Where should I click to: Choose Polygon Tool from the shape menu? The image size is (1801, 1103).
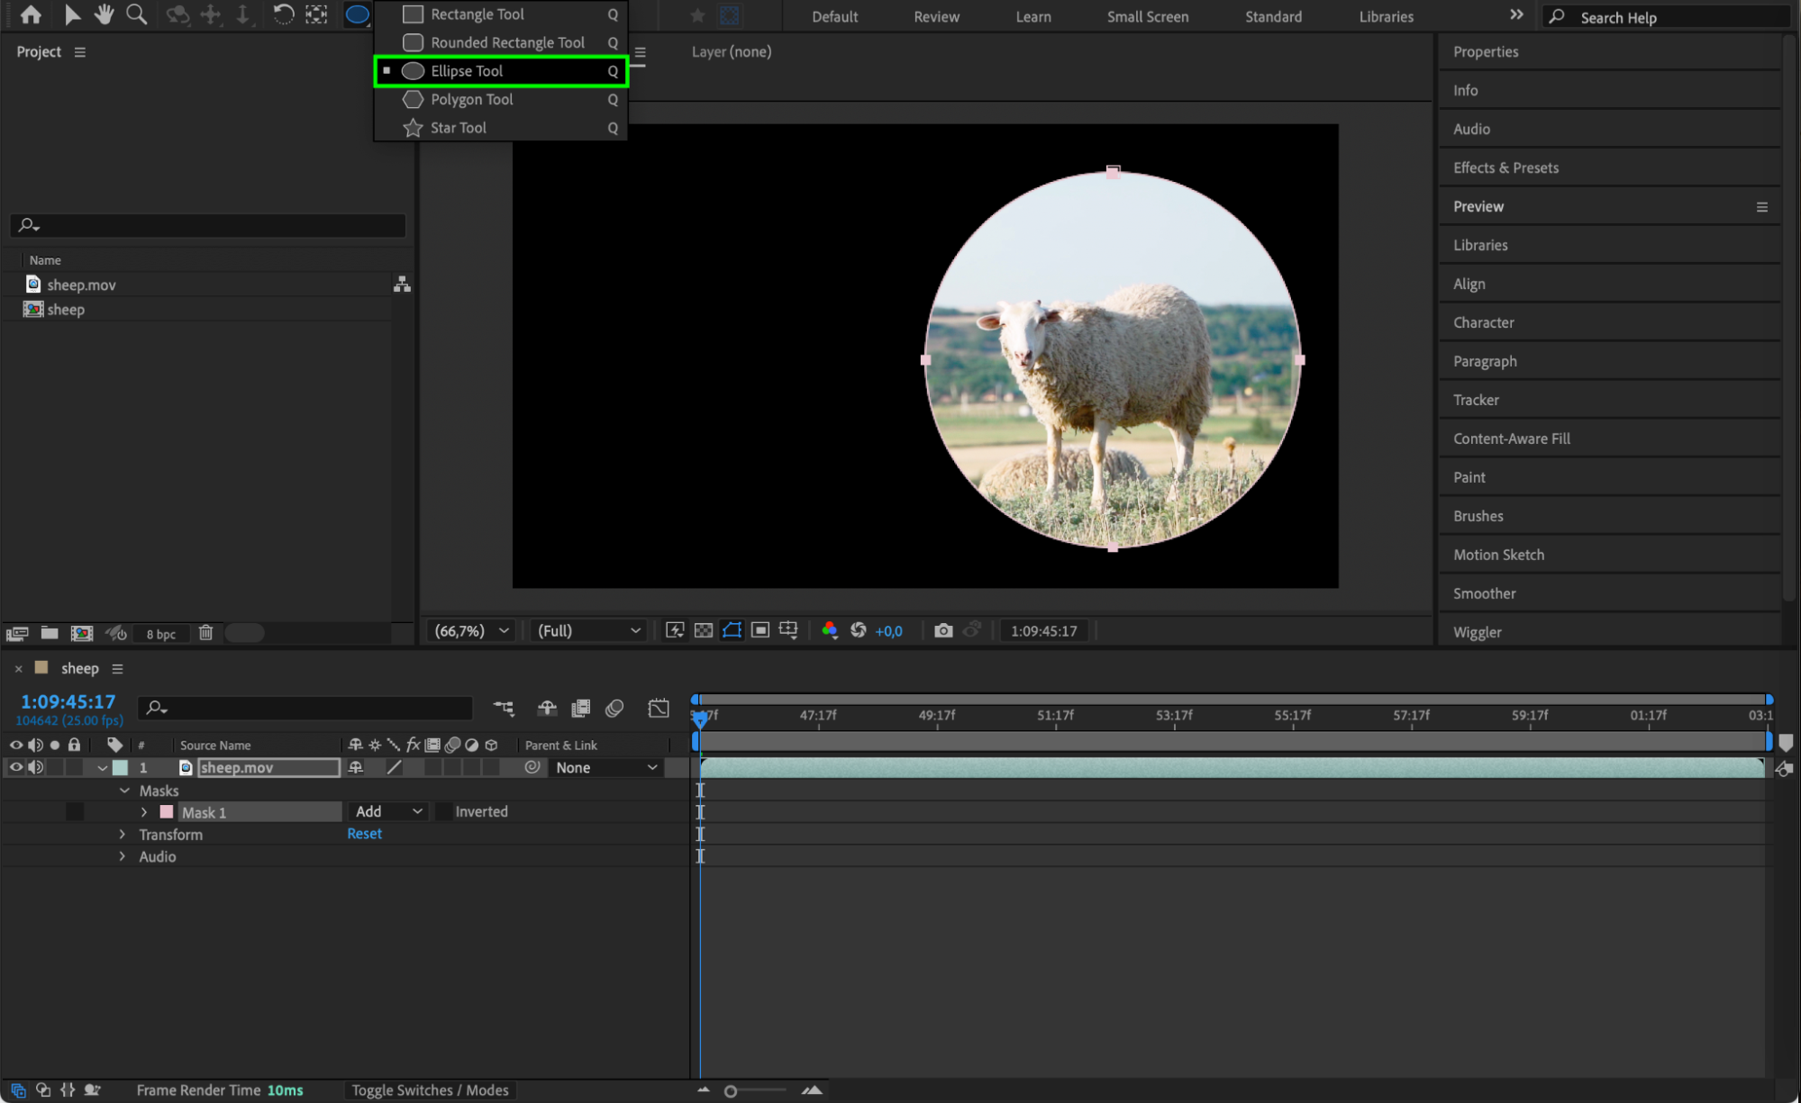pyautogui.click(x=471, y=99)
